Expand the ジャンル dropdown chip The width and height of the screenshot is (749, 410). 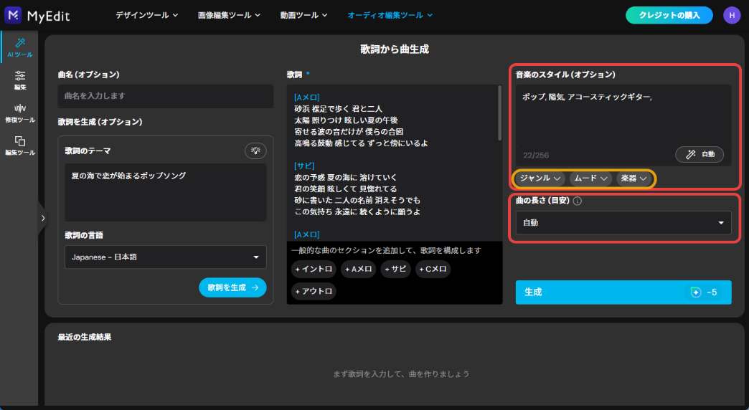(x=540, y=178)
